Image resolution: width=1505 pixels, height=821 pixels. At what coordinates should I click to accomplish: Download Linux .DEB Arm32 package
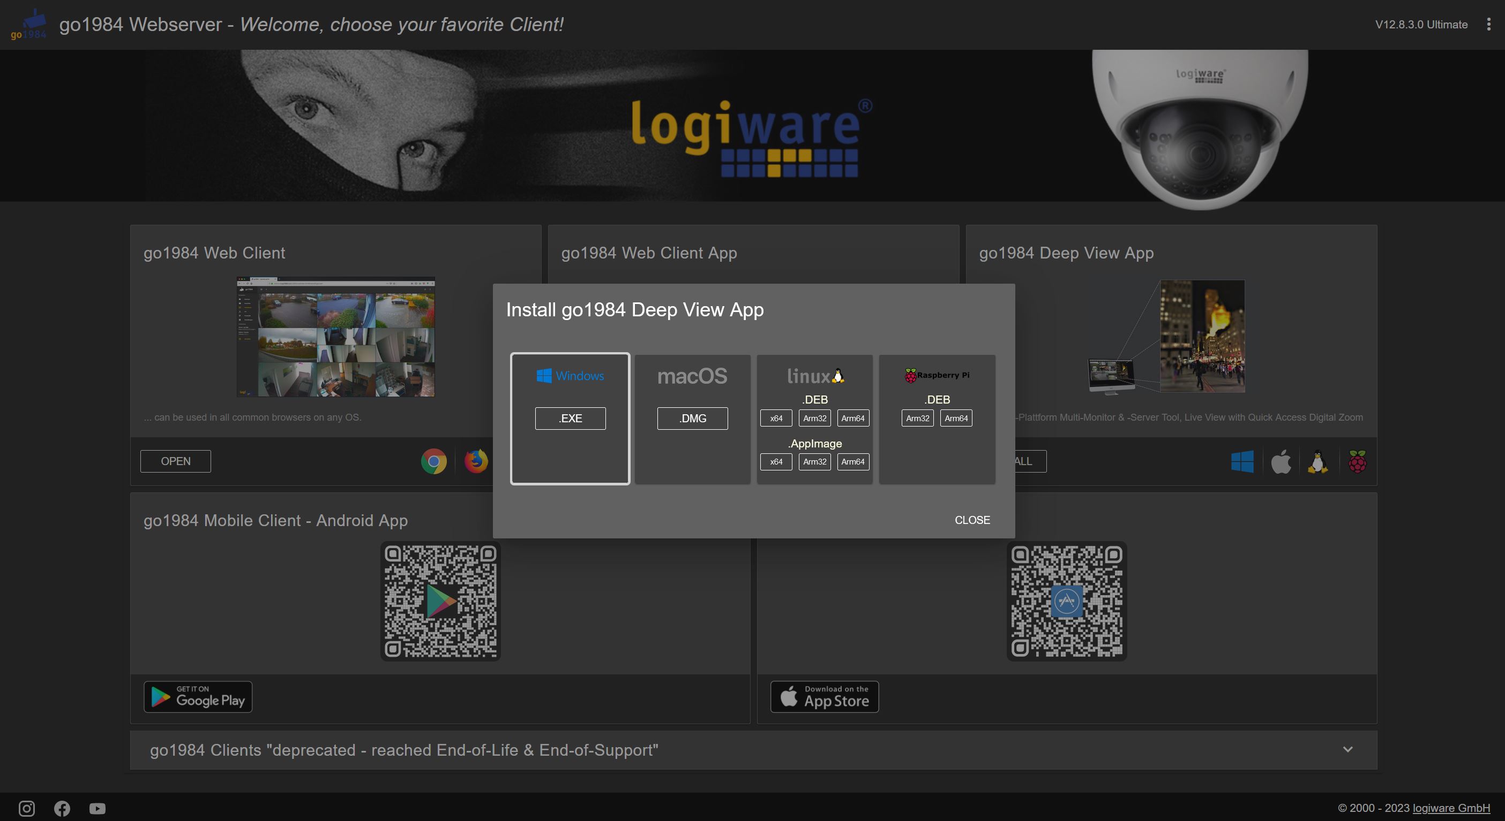[x=814, y=418]
